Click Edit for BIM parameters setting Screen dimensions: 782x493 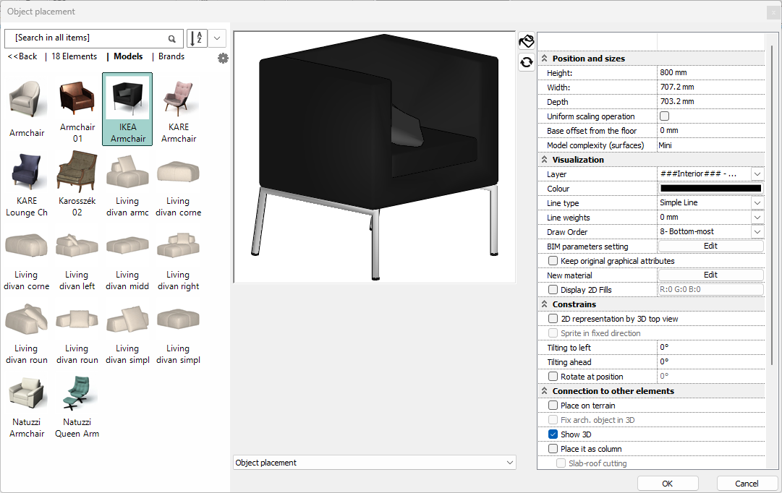710,246
